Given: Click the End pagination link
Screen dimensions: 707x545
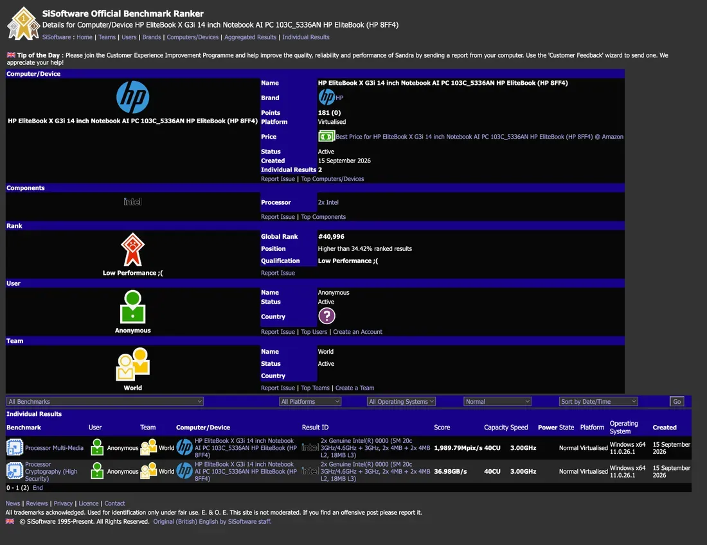Looking at the screenshot, I should pyautogui.click(x=38, y=487).
